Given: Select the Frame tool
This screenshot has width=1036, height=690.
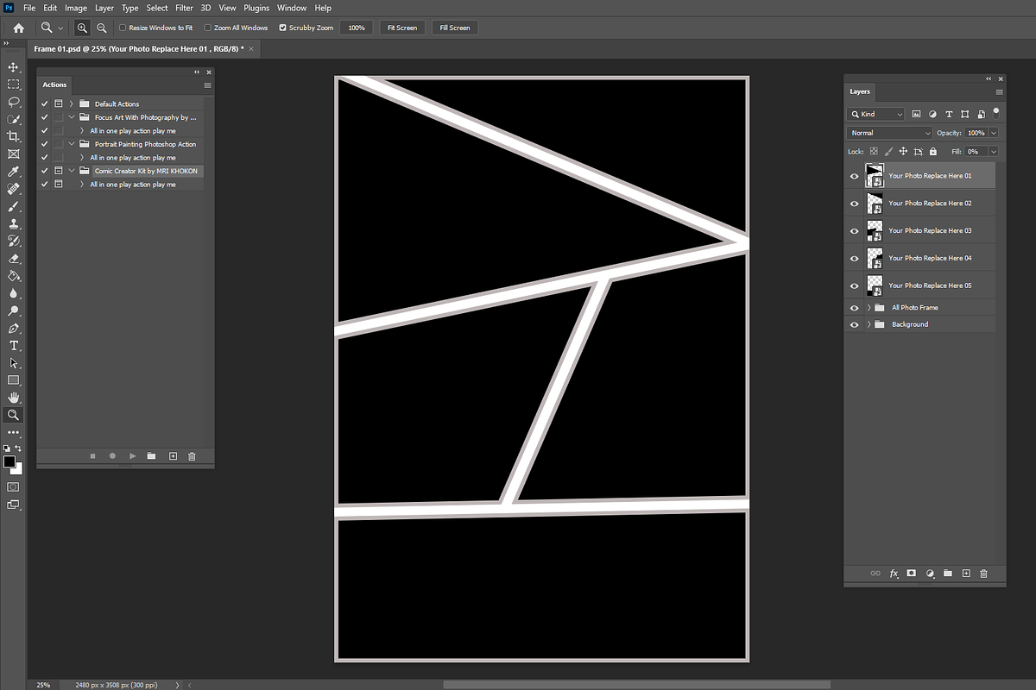Looking at the screenshot, I should [x=13, y=154].
